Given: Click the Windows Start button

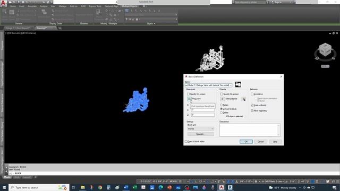Looking at the screenshot, I should 4,187.
